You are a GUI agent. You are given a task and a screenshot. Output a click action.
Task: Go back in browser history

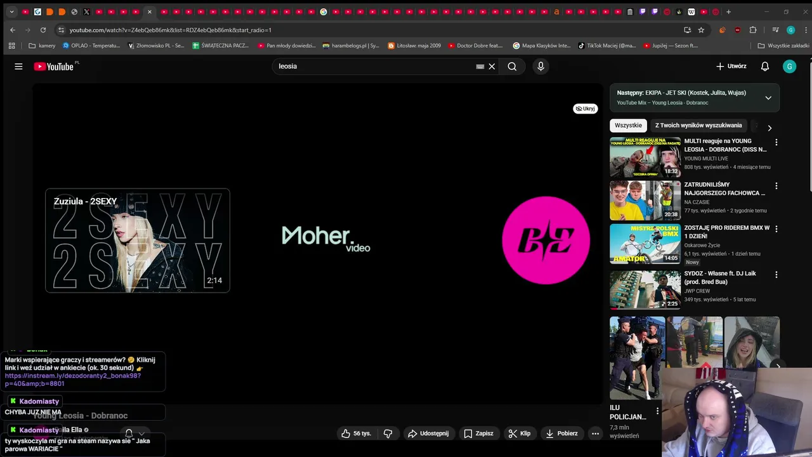click(x=13, y=30)
